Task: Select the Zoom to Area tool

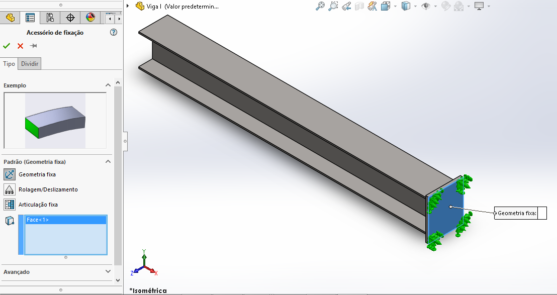Action: [333, 6]
